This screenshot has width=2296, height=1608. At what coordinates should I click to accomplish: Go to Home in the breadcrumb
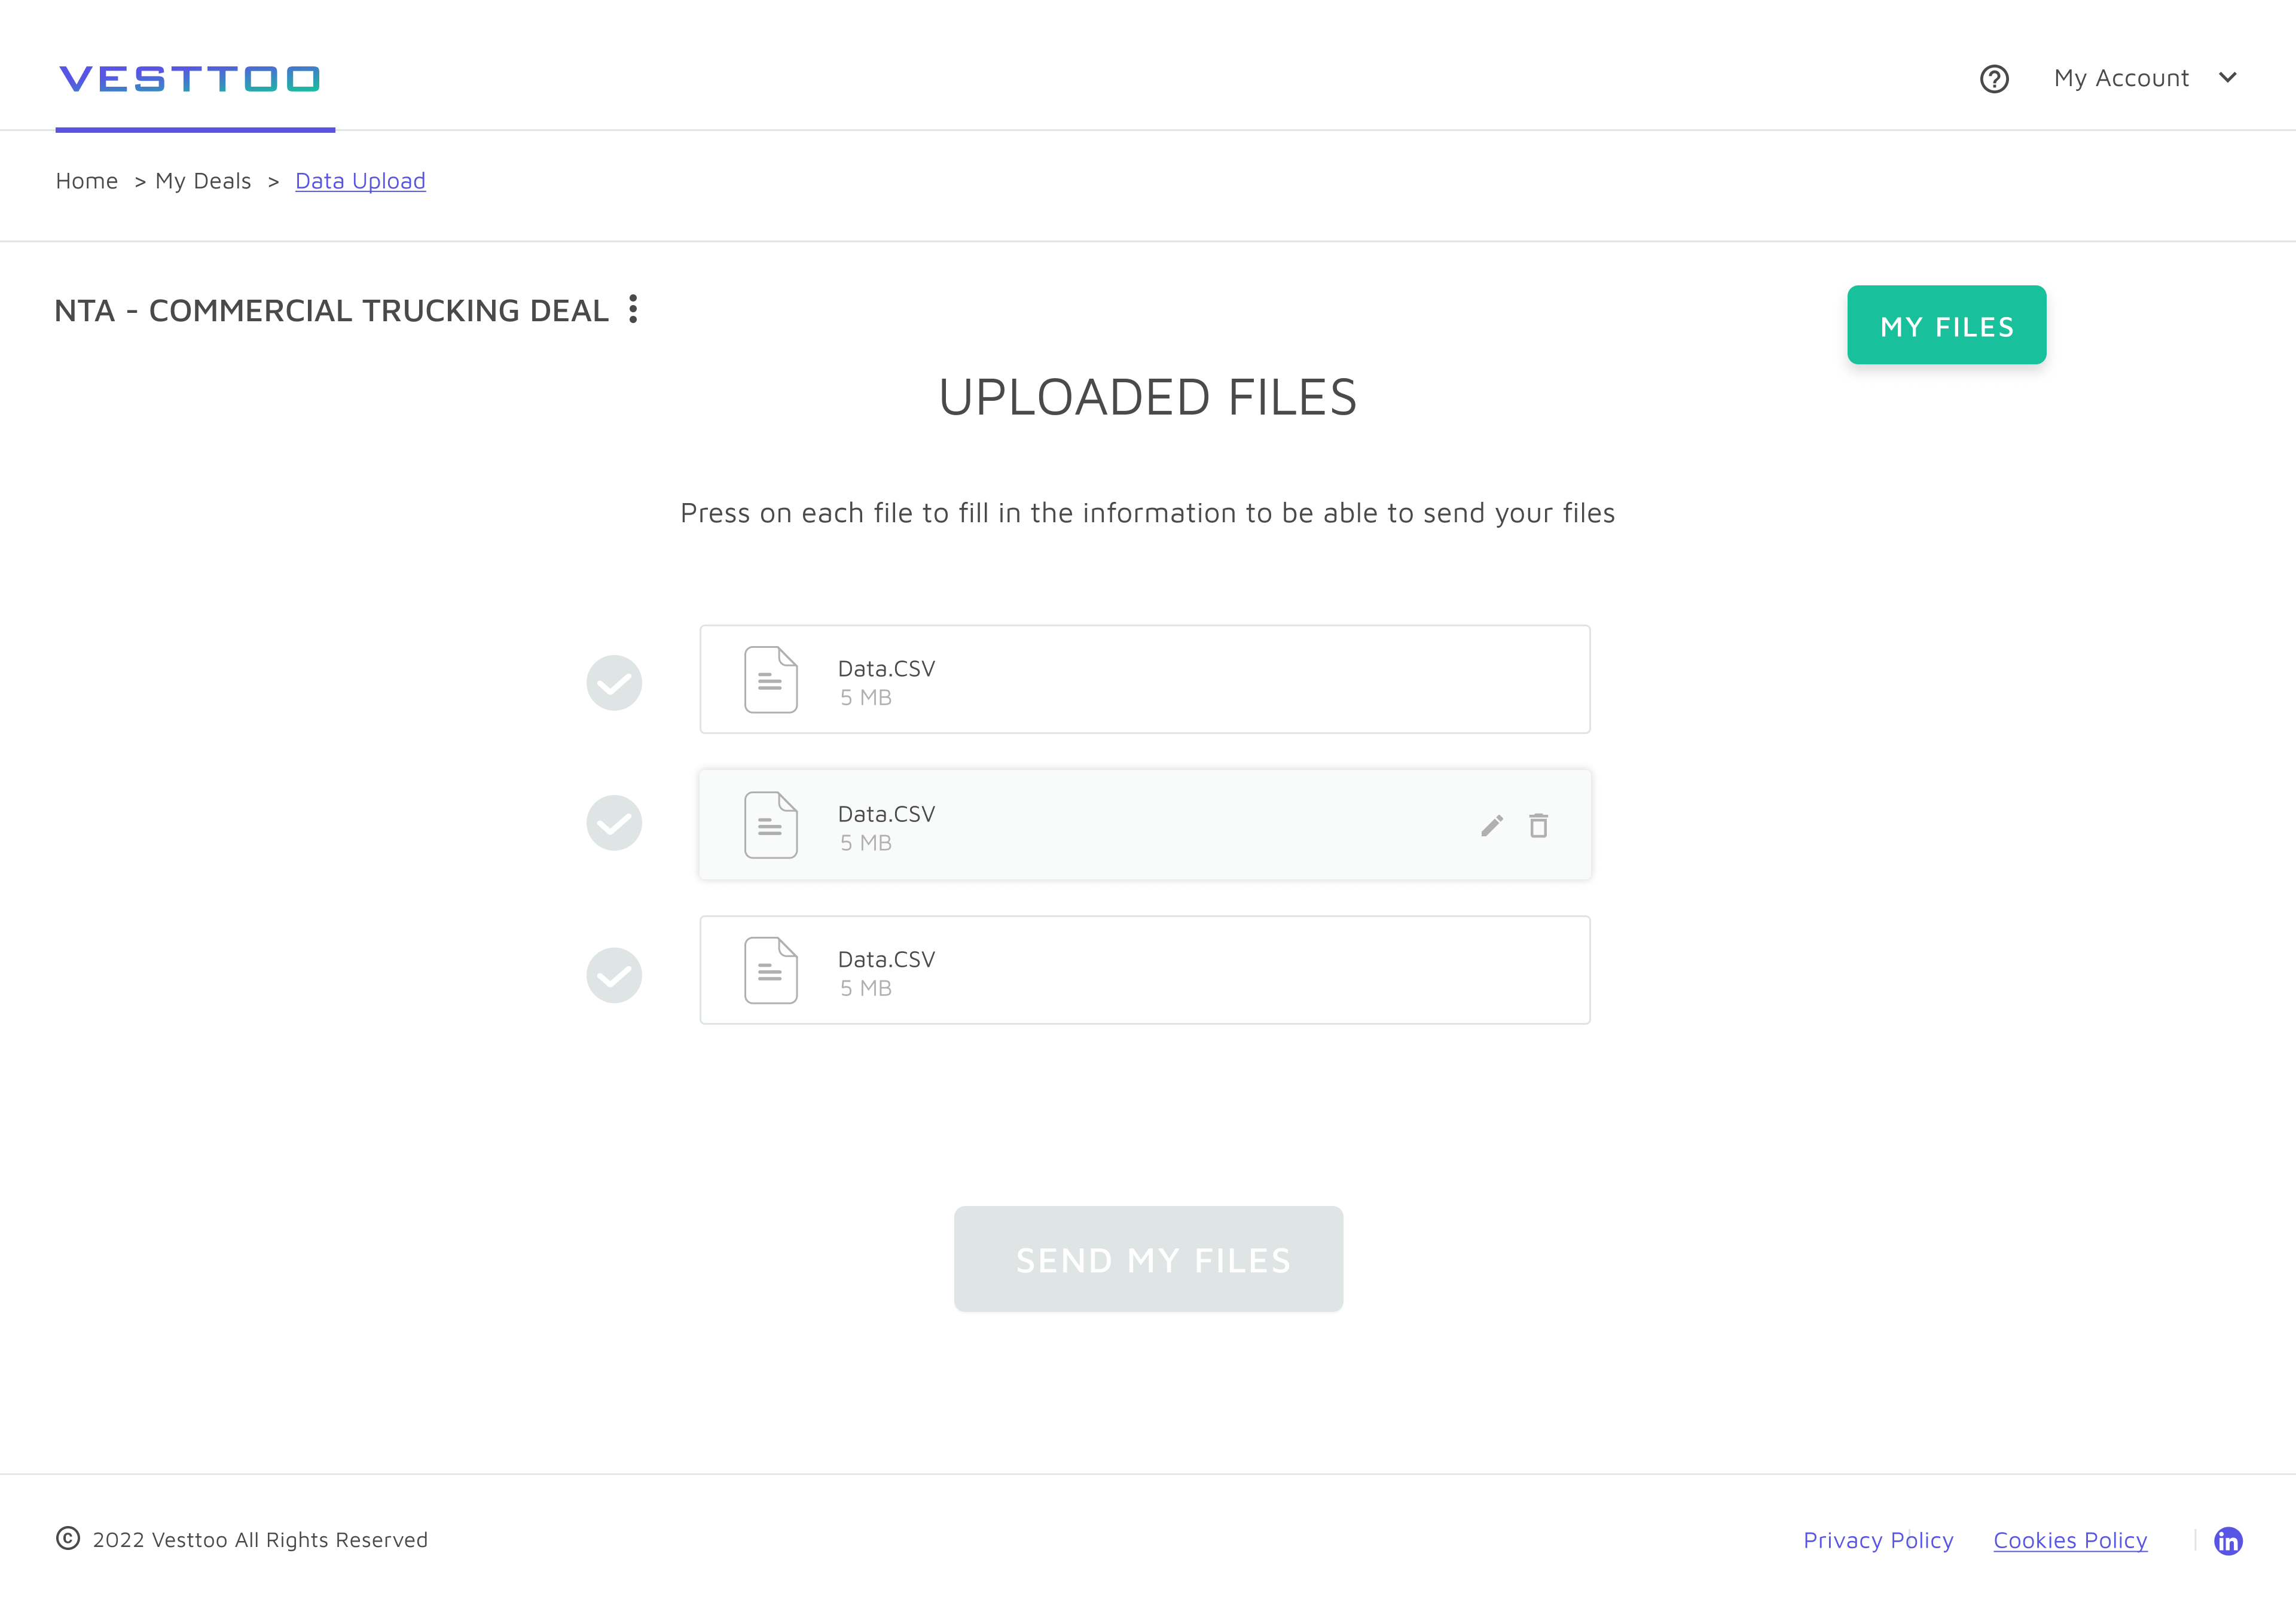[x=87, y=181]
